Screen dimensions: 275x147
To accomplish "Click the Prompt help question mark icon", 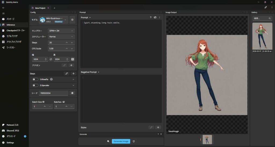I will (x=151, y=17).
